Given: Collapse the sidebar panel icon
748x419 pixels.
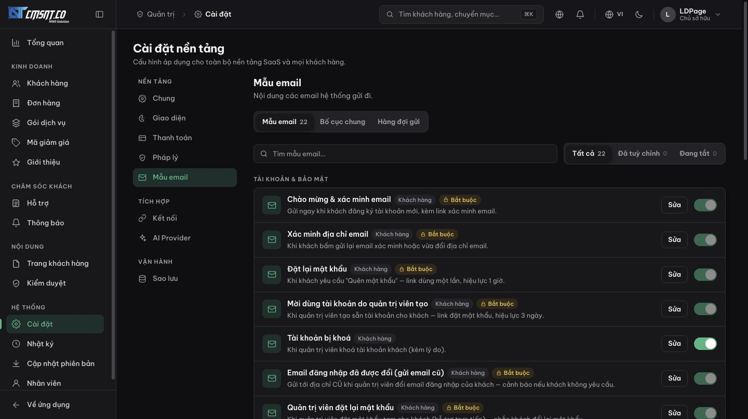Looking at the screenshot, I should click(x=100, y=15).
